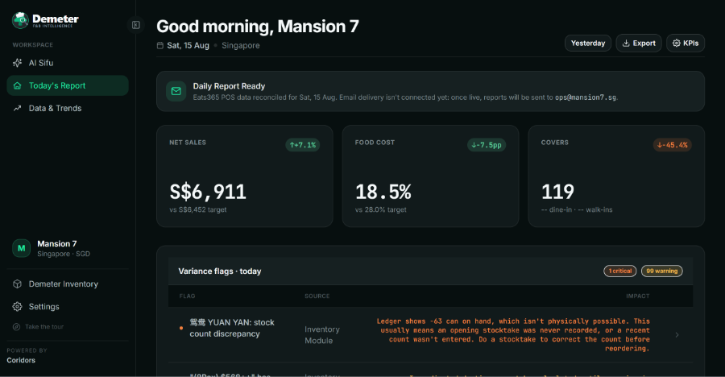Screen dimensions: 725x377
Task: Select Today's Report in sidebar
Action: click(x=68, y=85)
